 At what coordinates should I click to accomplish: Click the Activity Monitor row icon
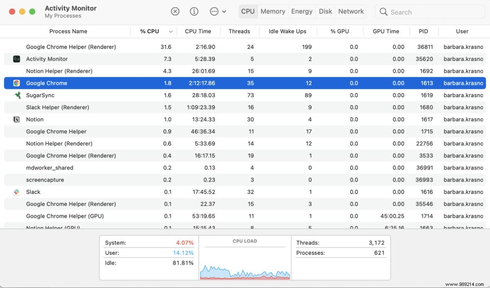[x=16, y=59]
